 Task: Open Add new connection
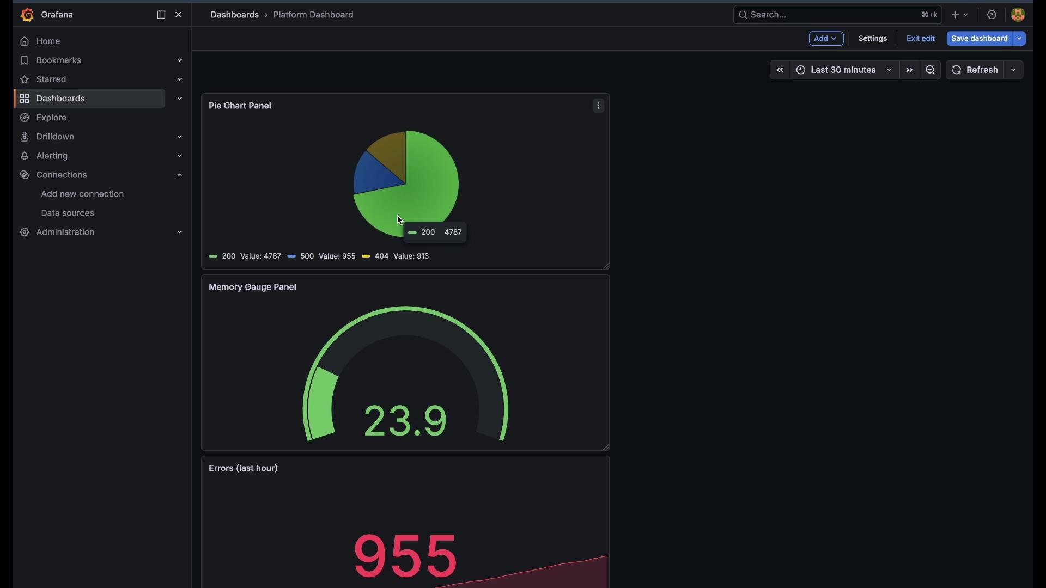82,194
